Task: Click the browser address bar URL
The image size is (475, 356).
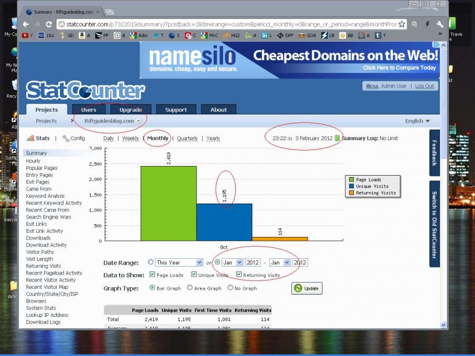Action: [x=231, y=24]
